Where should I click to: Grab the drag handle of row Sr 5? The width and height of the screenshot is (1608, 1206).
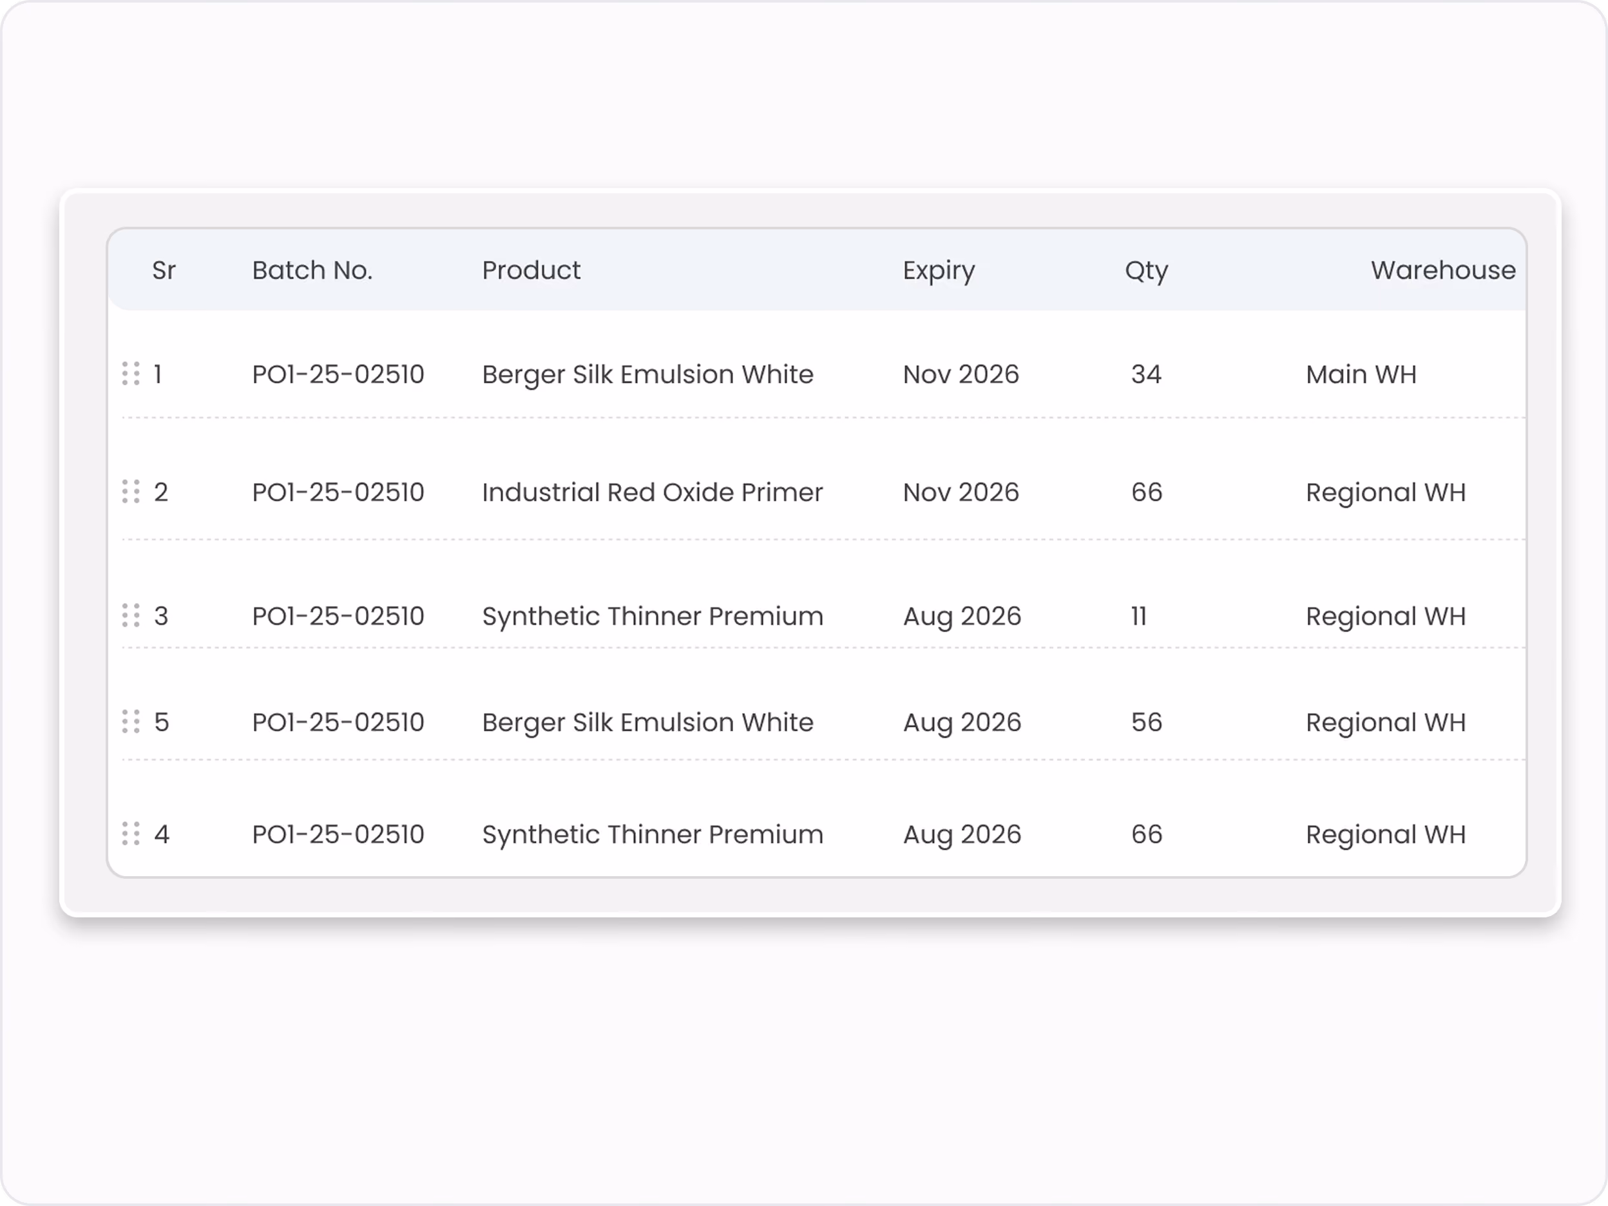131,721
